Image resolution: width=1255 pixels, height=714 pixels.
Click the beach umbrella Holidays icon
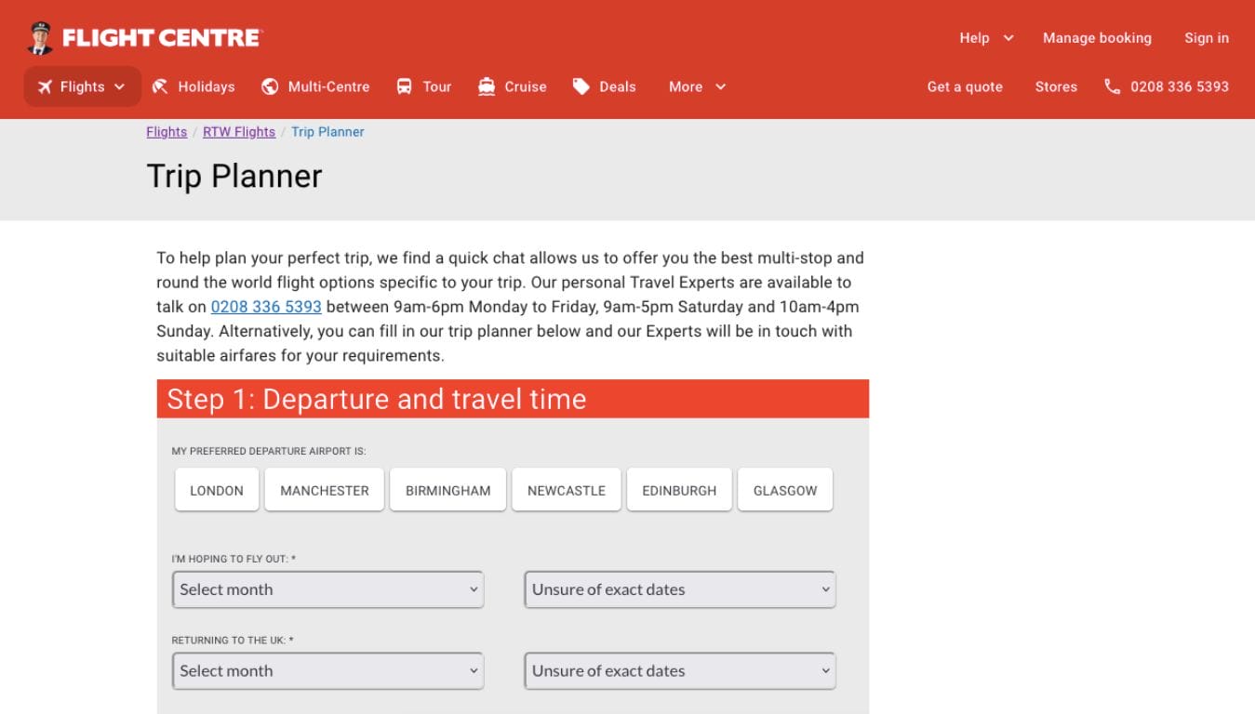tap(161, 86)
